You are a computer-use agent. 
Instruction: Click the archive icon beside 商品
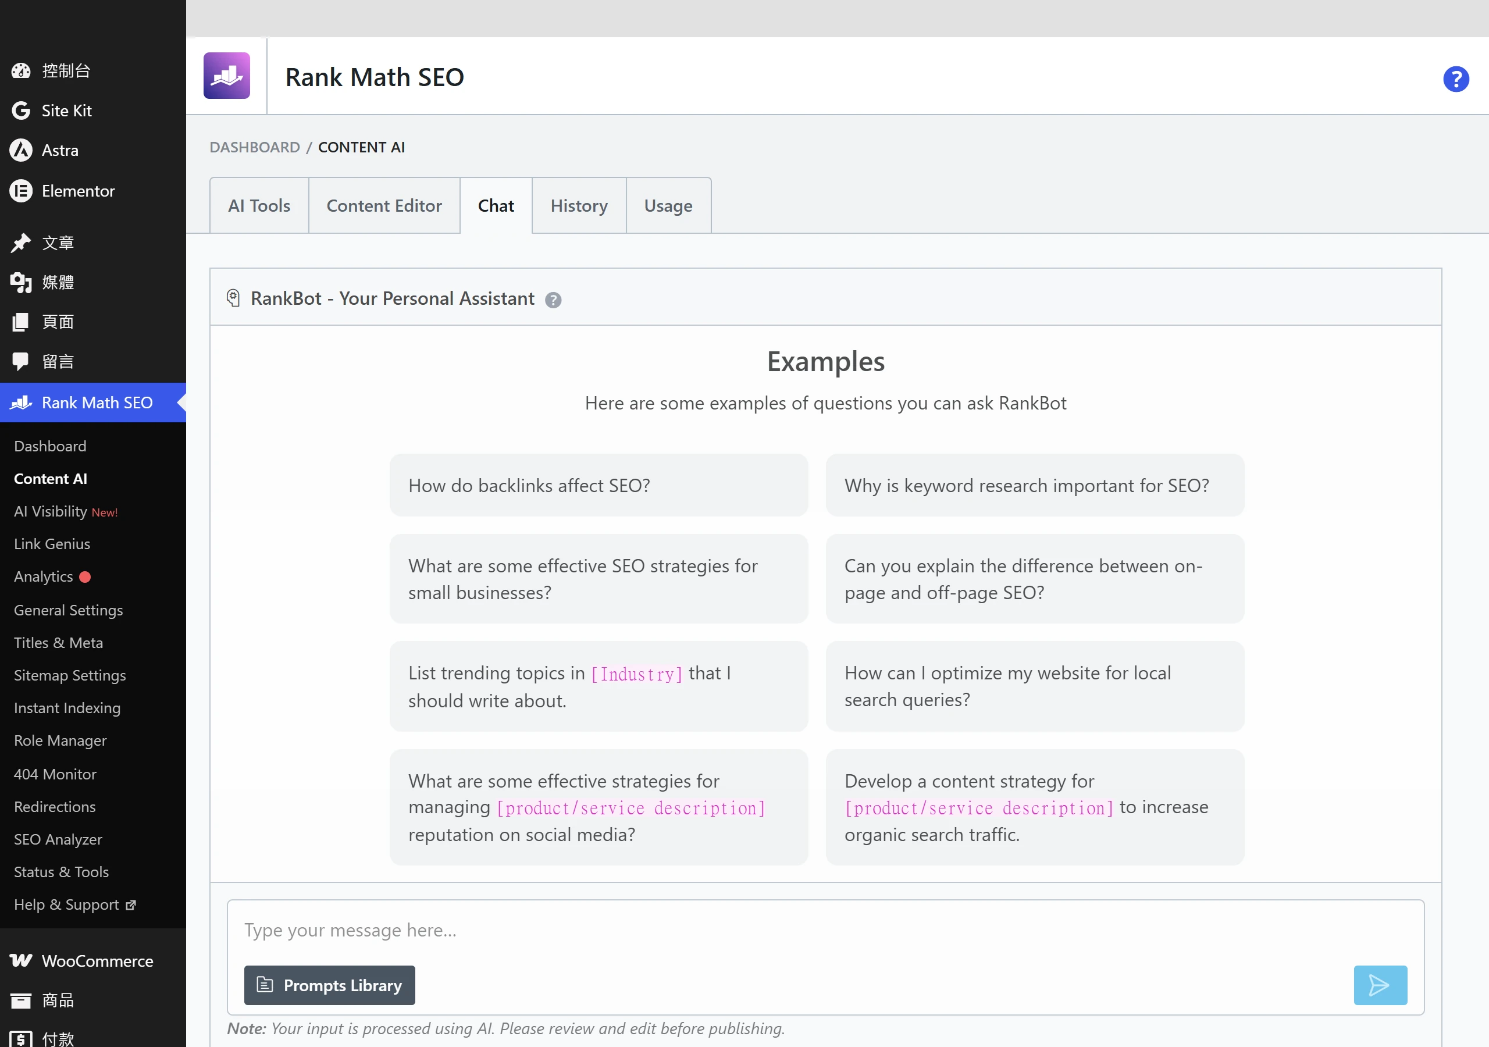(x=21, y=1000)
